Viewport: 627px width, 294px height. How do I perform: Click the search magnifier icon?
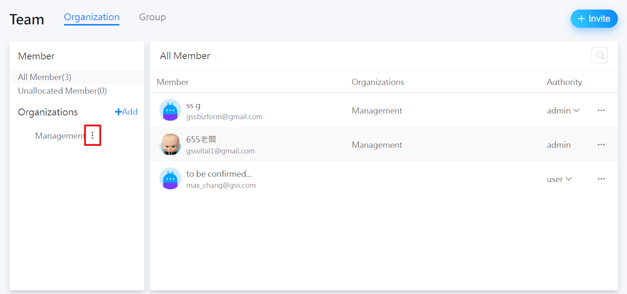click(x=600, y=56)
